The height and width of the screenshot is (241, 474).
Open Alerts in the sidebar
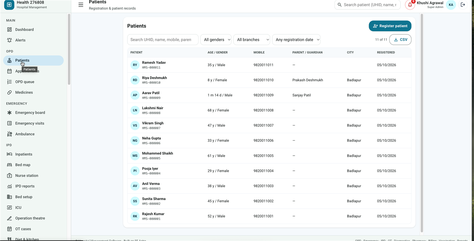33,40
